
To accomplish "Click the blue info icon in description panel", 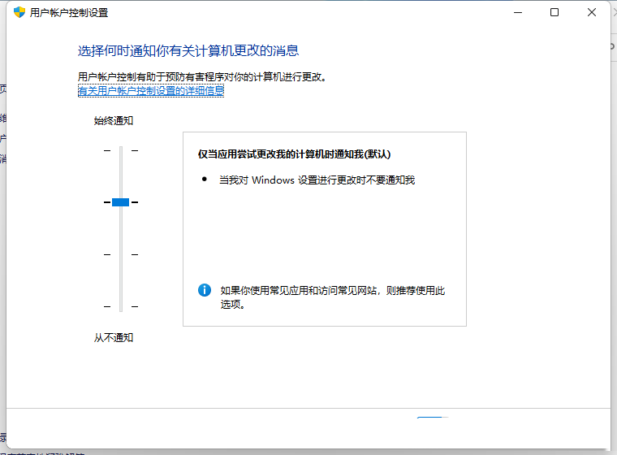I will 205,290.
